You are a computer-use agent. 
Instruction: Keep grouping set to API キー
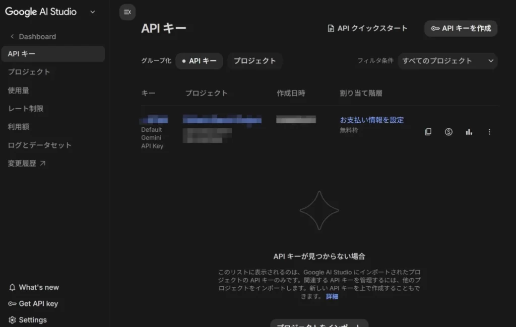pyautogui.click(x=199, y=60)
